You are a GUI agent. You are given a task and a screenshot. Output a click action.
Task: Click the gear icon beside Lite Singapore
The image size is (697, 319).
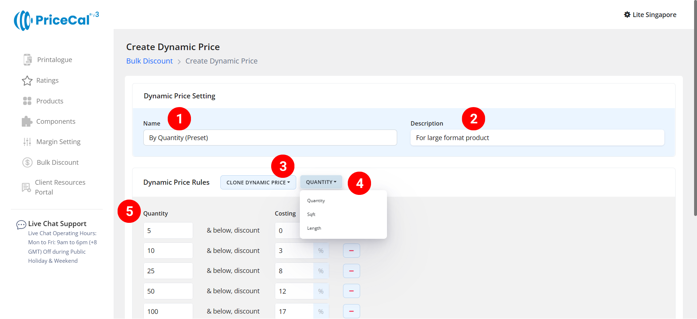pos(627,15)
